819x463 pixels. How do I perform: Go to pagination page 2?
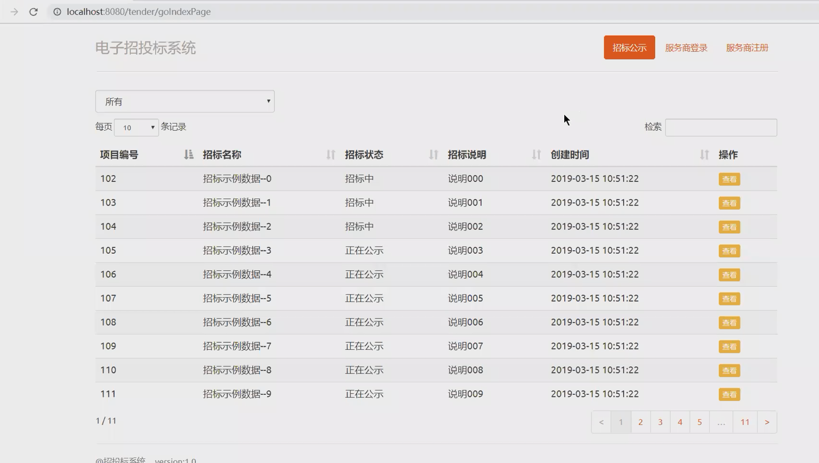coord(640,422)
